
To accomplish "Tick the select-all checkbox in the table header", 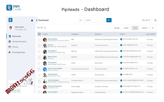I will [x=39, y=34].
